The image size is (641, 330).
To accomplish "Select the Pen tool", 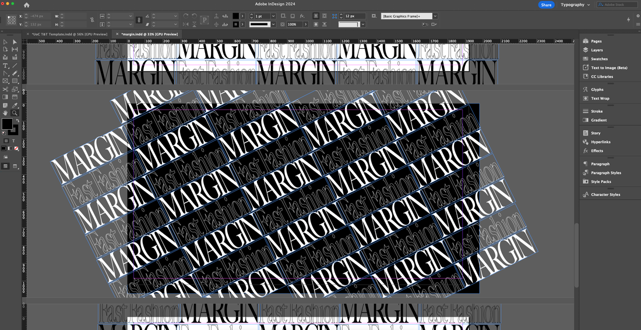I will 5,73.
